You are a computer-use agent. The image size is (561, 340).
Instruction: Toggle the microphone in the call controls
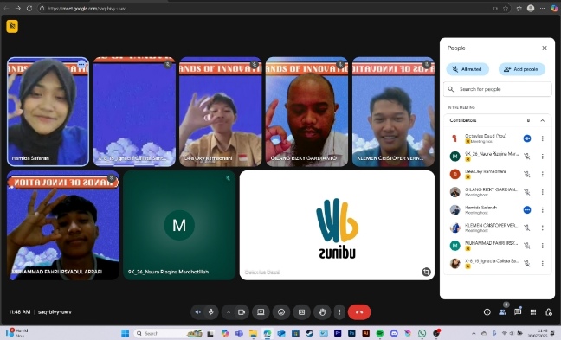point(210,312)
